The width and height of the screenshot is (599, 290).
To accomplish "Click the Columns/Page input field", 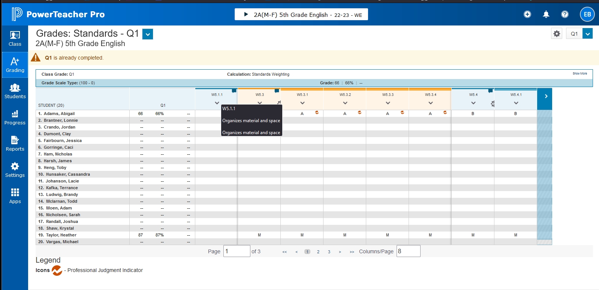I will [x=408, y=251].
